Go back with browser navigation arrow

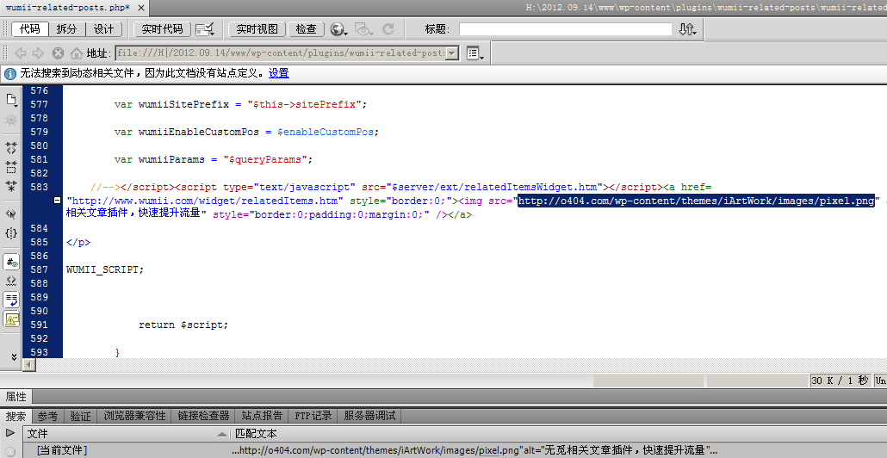21,53
